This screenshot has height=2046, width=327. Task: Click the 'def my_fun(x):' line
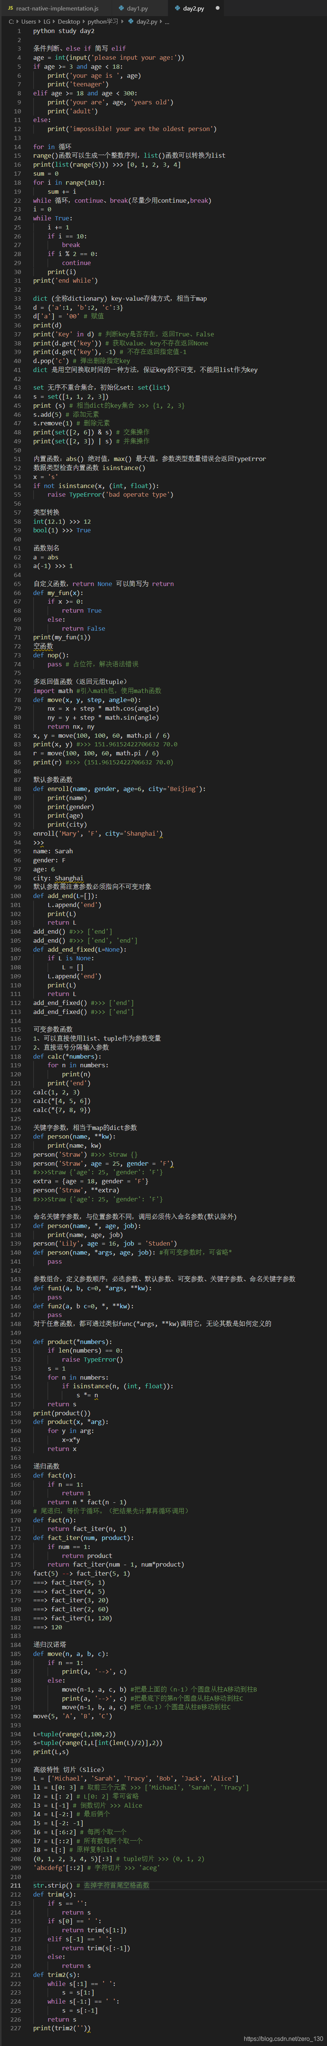pos(58,592)
